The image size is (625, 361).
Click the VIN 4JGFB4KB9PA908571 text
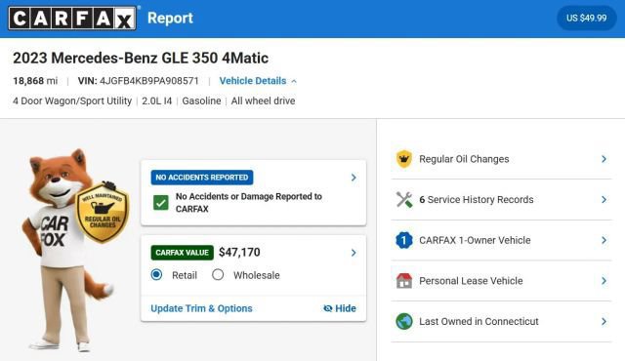(138, 81)
